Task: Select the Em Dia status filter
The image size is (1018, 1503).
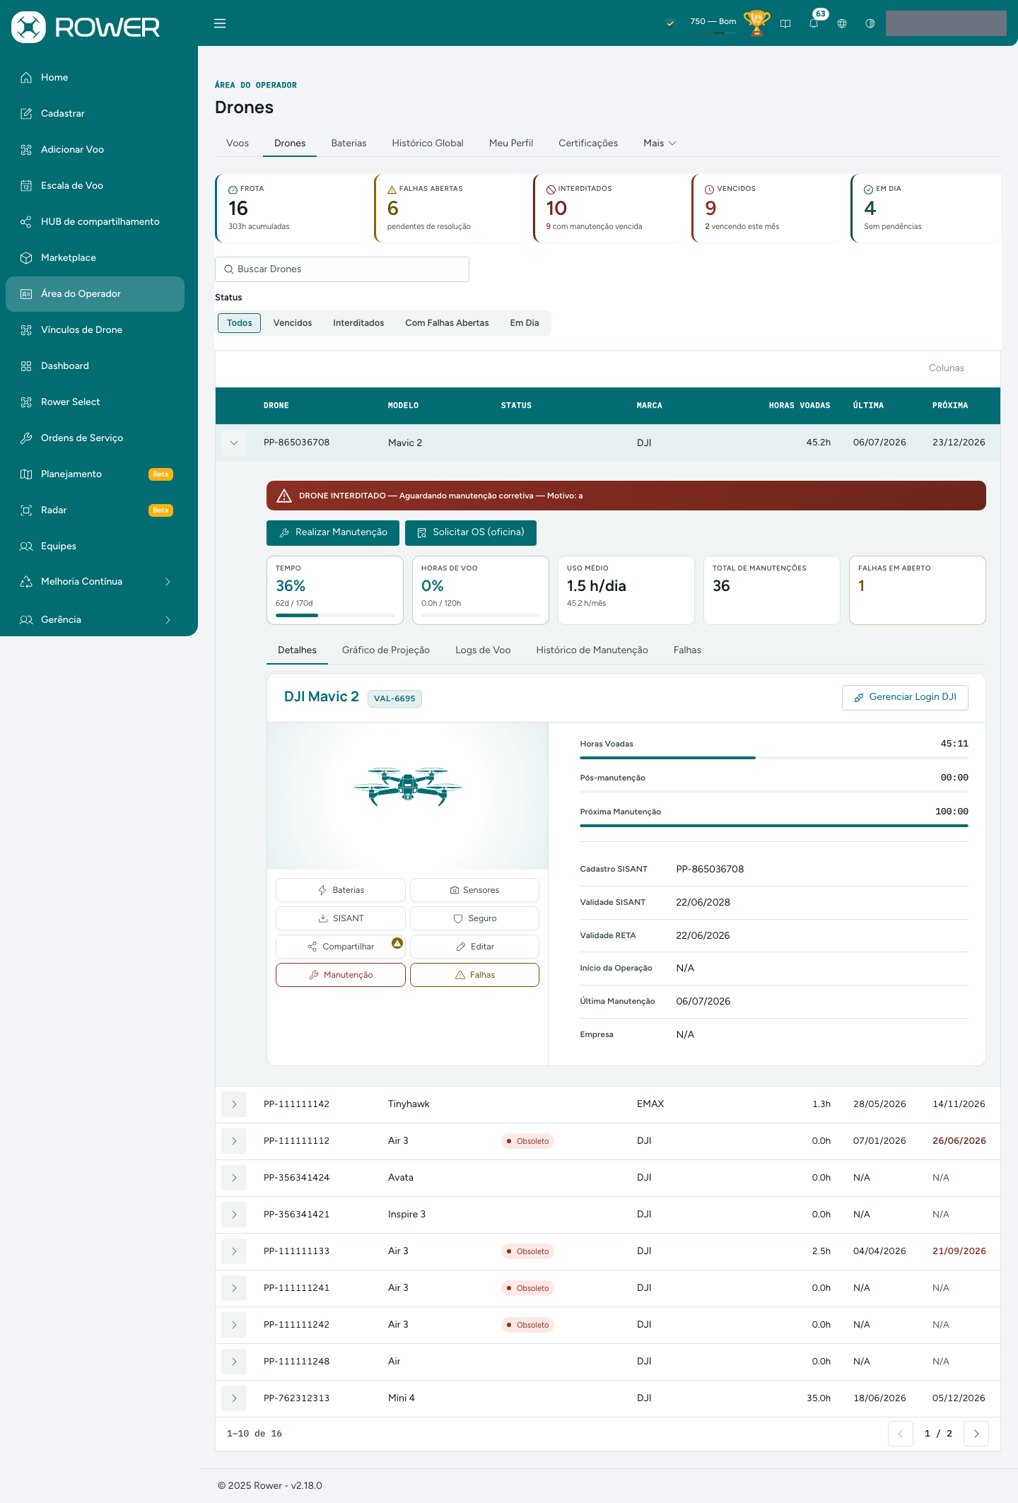Action: (525, 323)
